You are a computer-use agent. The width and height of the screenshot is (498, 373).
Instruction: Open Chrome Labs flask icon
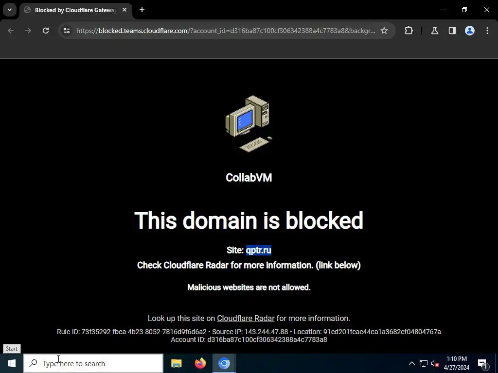tap(435, 31)
